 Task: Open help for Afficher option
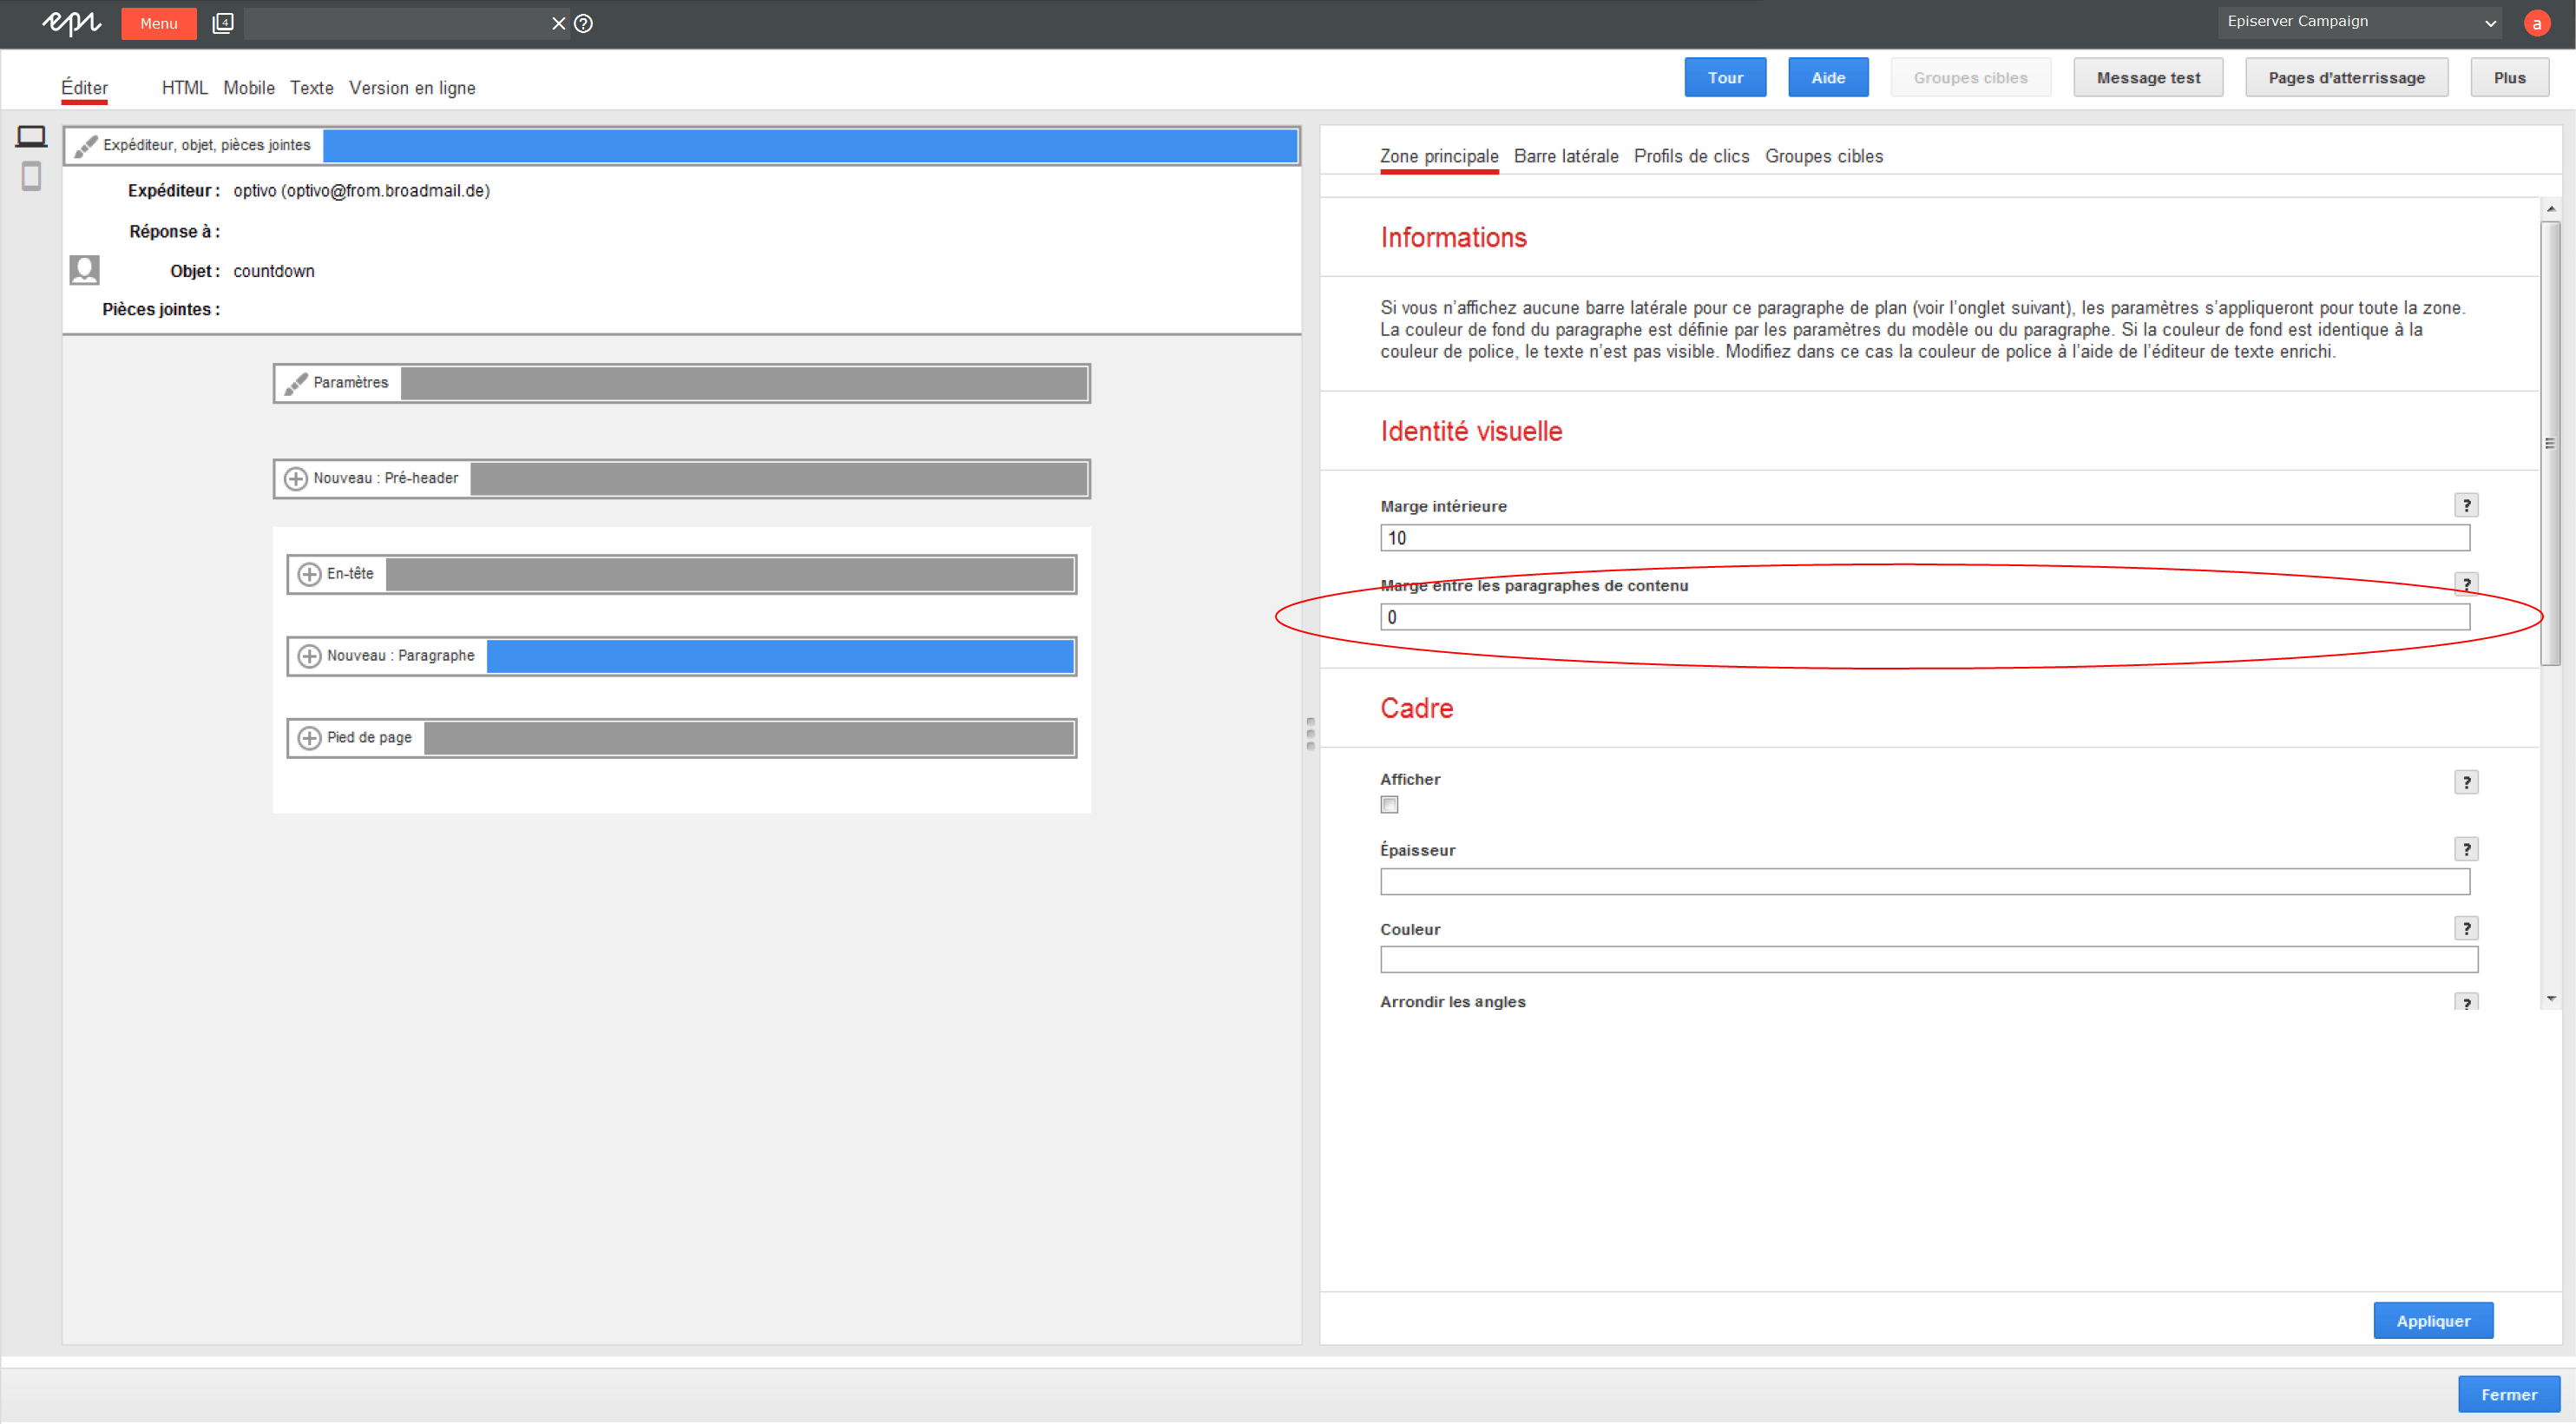(2466, 782)
